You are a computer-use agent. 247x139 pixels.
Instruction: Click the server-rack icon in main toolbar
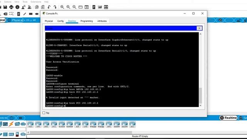(x=94, y=7)
